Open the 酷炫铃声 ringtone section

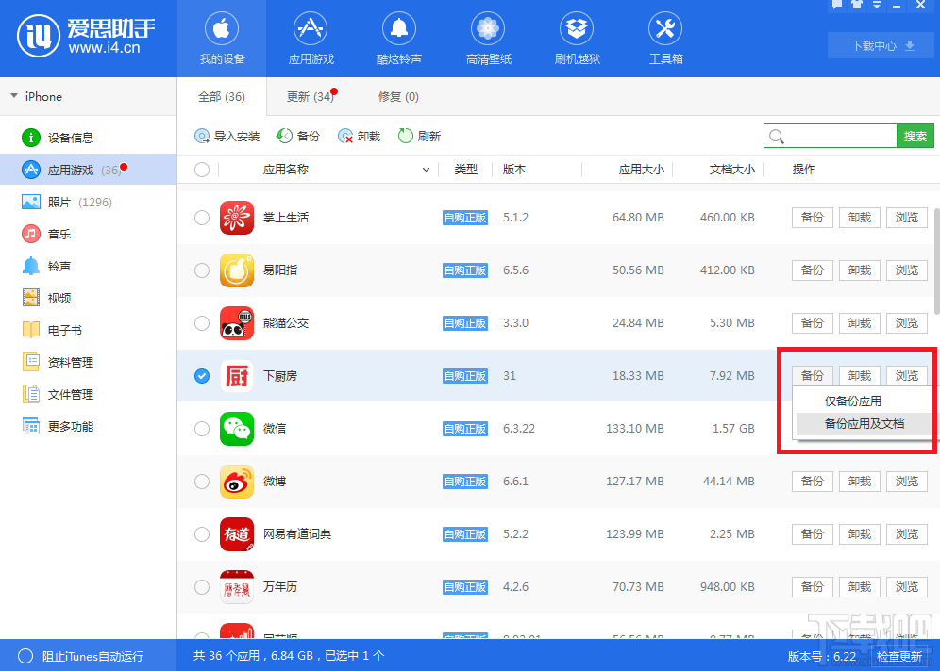point(398,38)
